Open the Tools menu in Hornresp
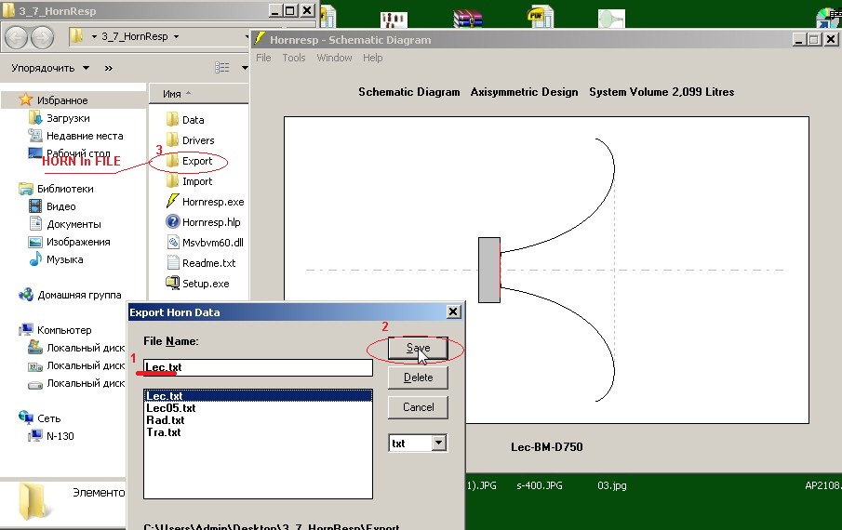This screenshot has height=530, width=842. pyautogui.click(x=294, y=58)
